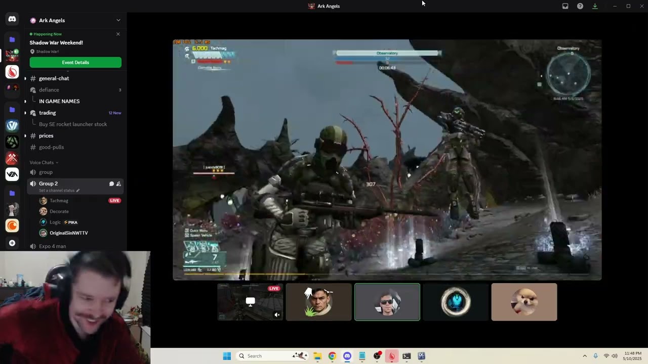Collapse the Voice Chats category
Image resolution: width=648 pixels, height=364 pixels.
pyautogui.click(x=44, y=162)
